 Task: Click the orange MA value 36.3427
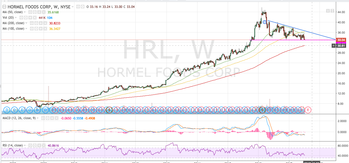click(55, 29)
